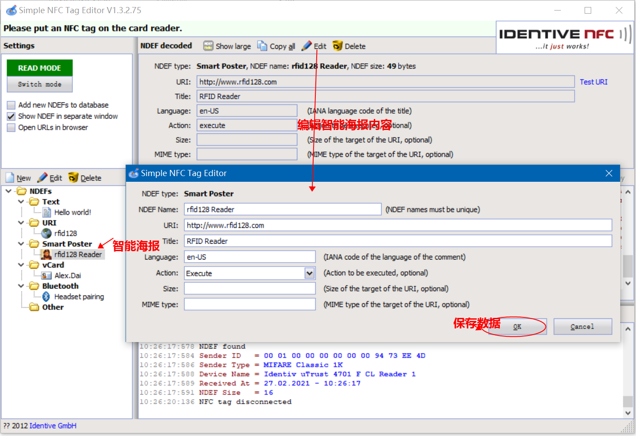636x436 pixels.
Task: Collapse the NDEFs root node
Action: pos(8,191)
